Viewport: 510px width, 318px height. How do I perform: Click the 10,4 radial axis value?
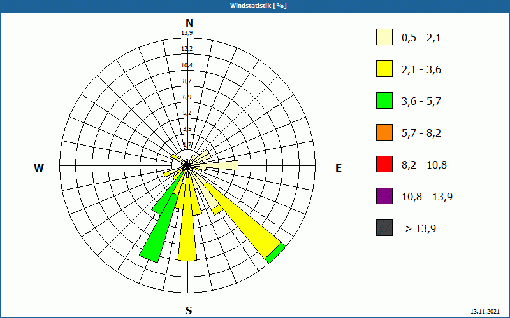187,66
